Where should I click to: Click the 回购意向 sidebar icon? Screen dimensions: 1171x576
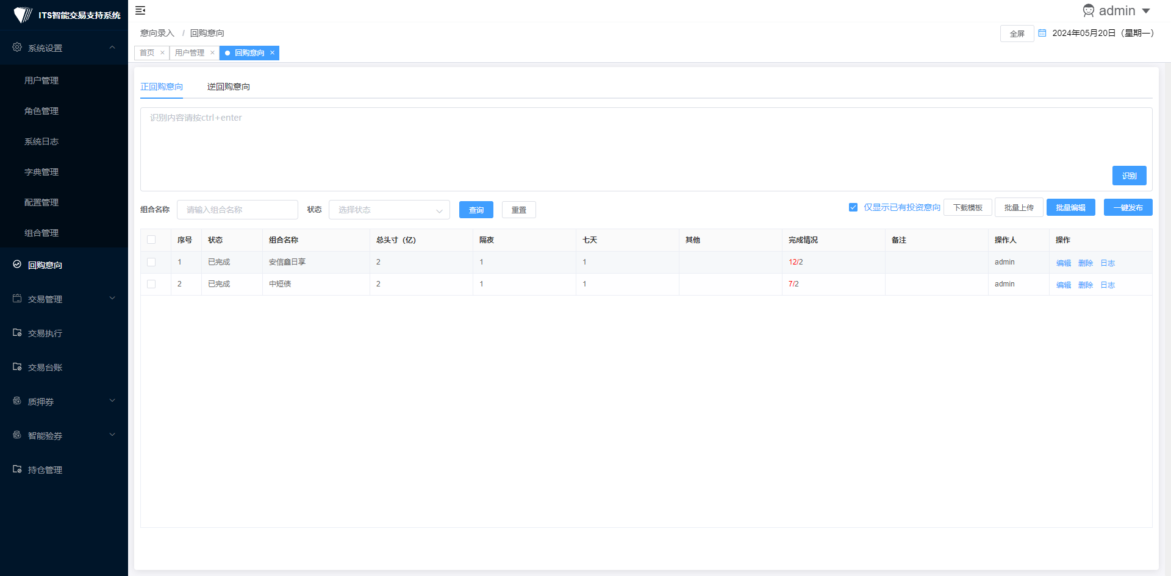17,265
